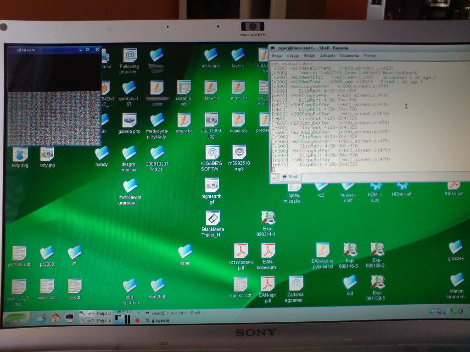Open the openSUSE start menu button

pyautogui.click(x=17, y=317)
